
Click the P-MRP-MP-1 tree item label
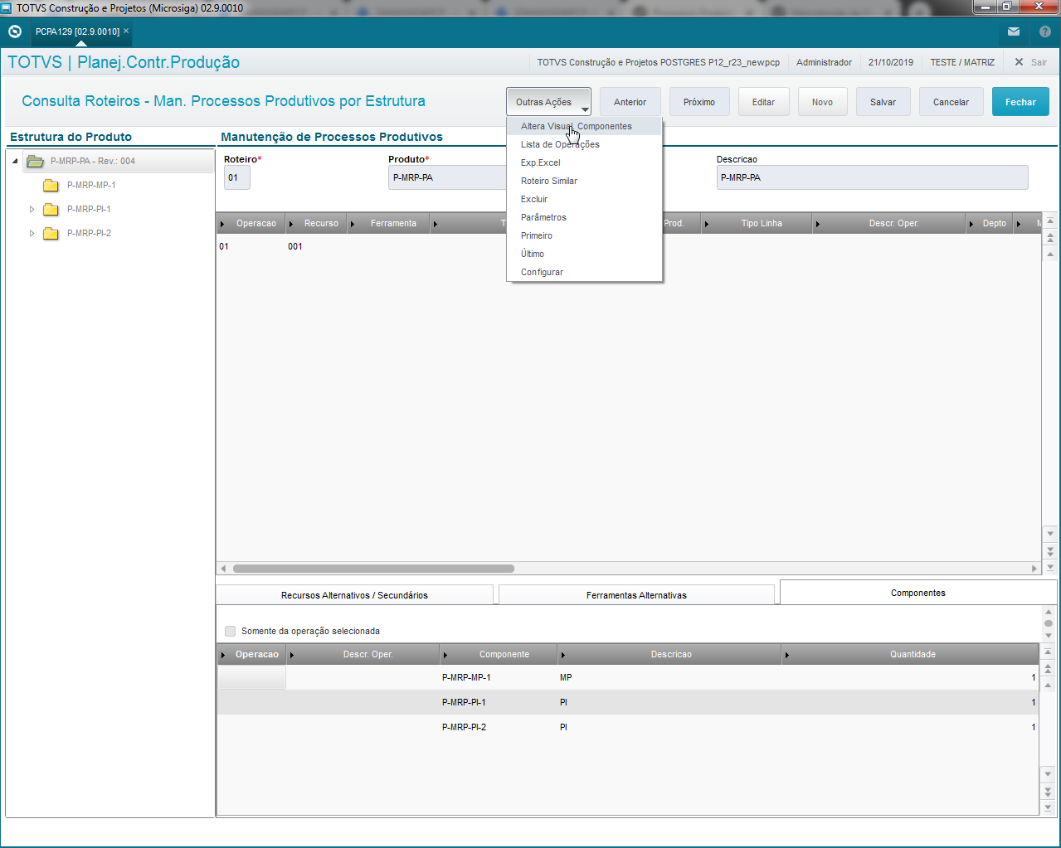91,185
